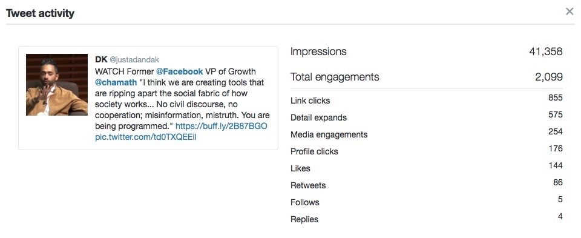Follow the buff.ly/2B87BGO link
Screen dimensions: 581x238
tap(222, 126)
